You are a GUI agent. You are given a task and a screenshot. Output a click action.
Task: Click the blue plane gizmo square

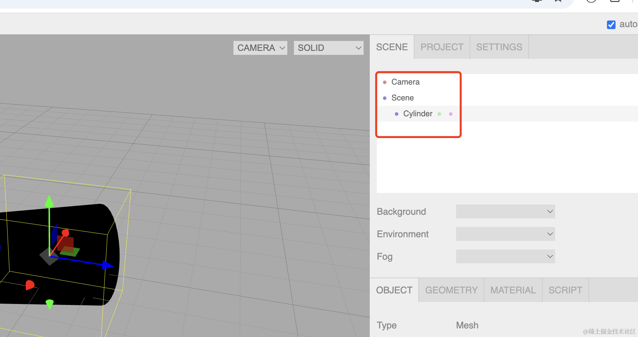pyautogui.click(x=54, y=235)
